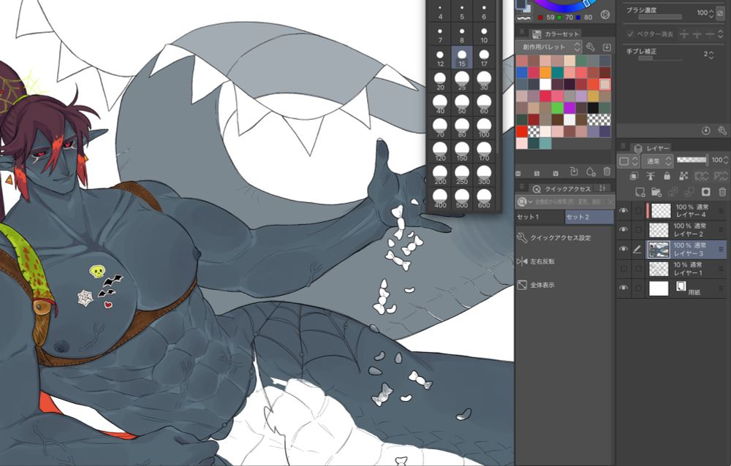Click the replace color icon in color set footer

(x=574, y=172)
